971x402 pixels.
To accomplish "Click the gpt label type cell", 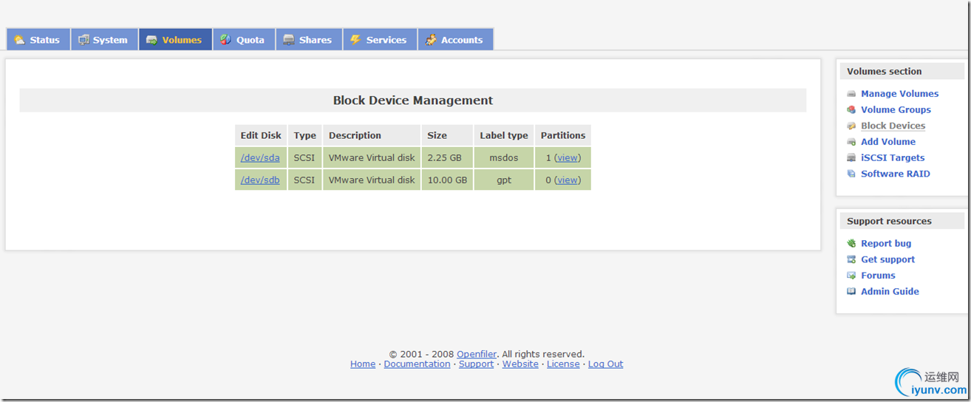I will click(504, 180).
